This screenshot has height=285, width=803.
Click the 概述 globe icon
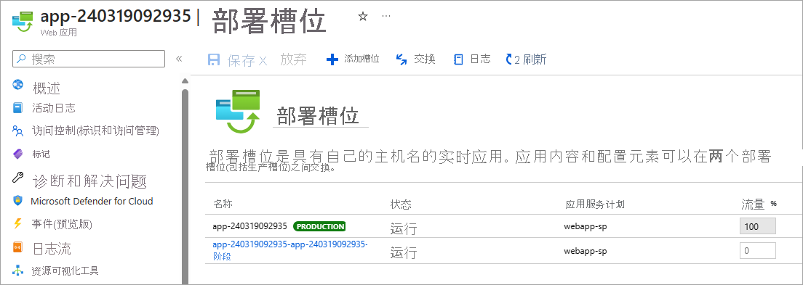[18, 85]
